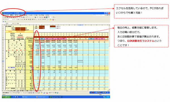Select the Rectangle shape in Drawing toolbar
The height and width of the screenshot is (102, 170).
coord(25,93)
